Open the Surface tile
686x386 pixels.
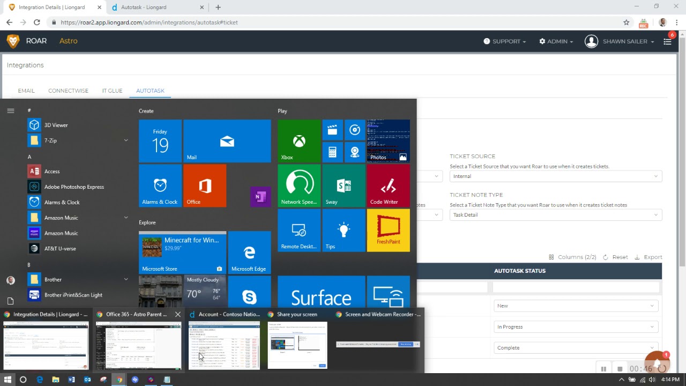(x=322, y=292)
